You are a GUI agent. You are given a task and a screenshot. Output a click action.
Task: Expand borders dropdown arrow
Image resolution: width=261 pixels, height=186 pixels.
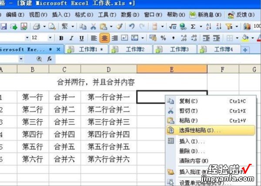[237, 38]
